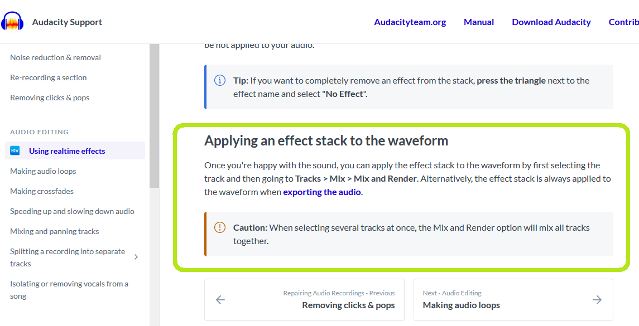The width and height of the screenshot is (639, 326).
Task: Click the left arrow on the Previous card
Action: (220, 300)
